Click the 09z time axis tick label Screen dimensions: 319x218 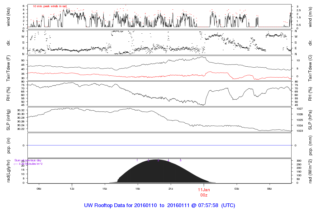[x=39, y=189]
